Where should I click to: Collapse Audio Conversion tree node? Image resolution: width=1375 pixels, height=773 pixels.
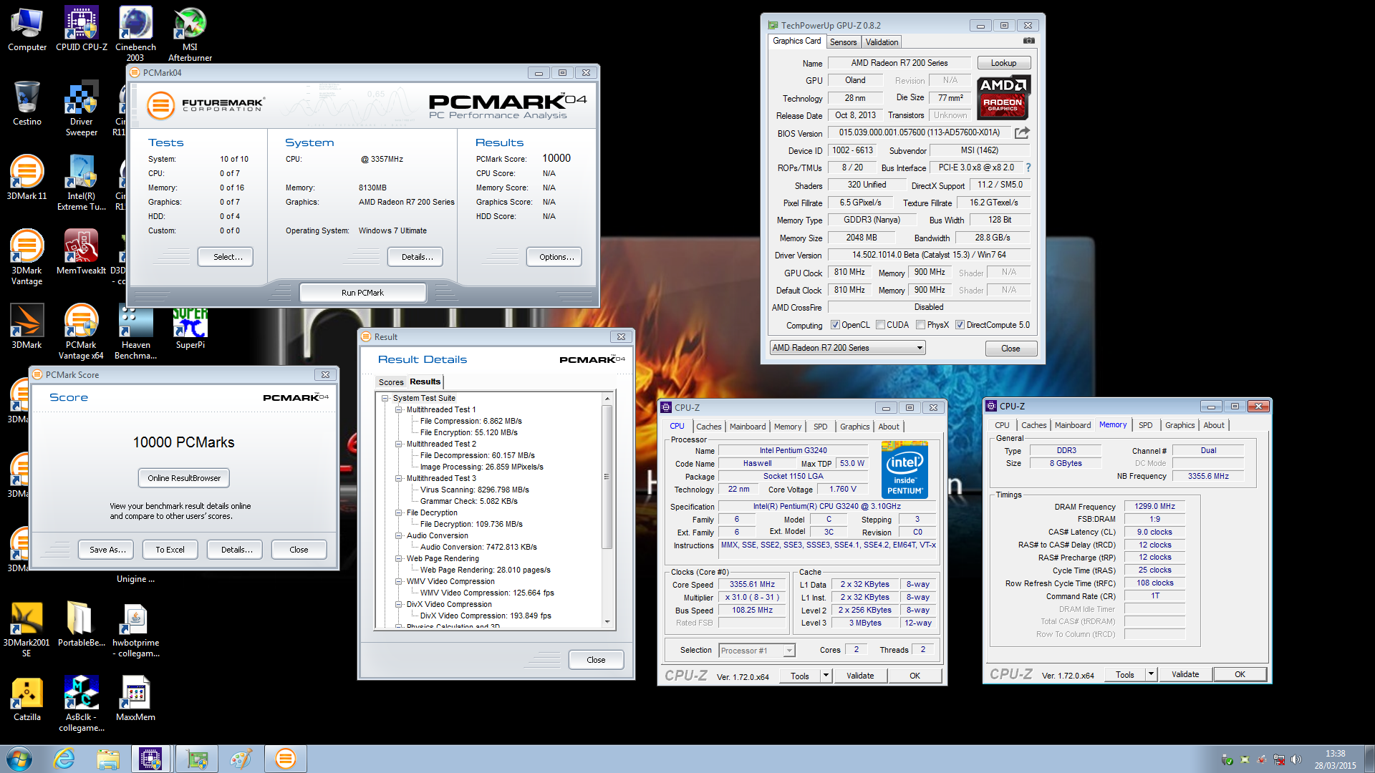click(398, 535)
